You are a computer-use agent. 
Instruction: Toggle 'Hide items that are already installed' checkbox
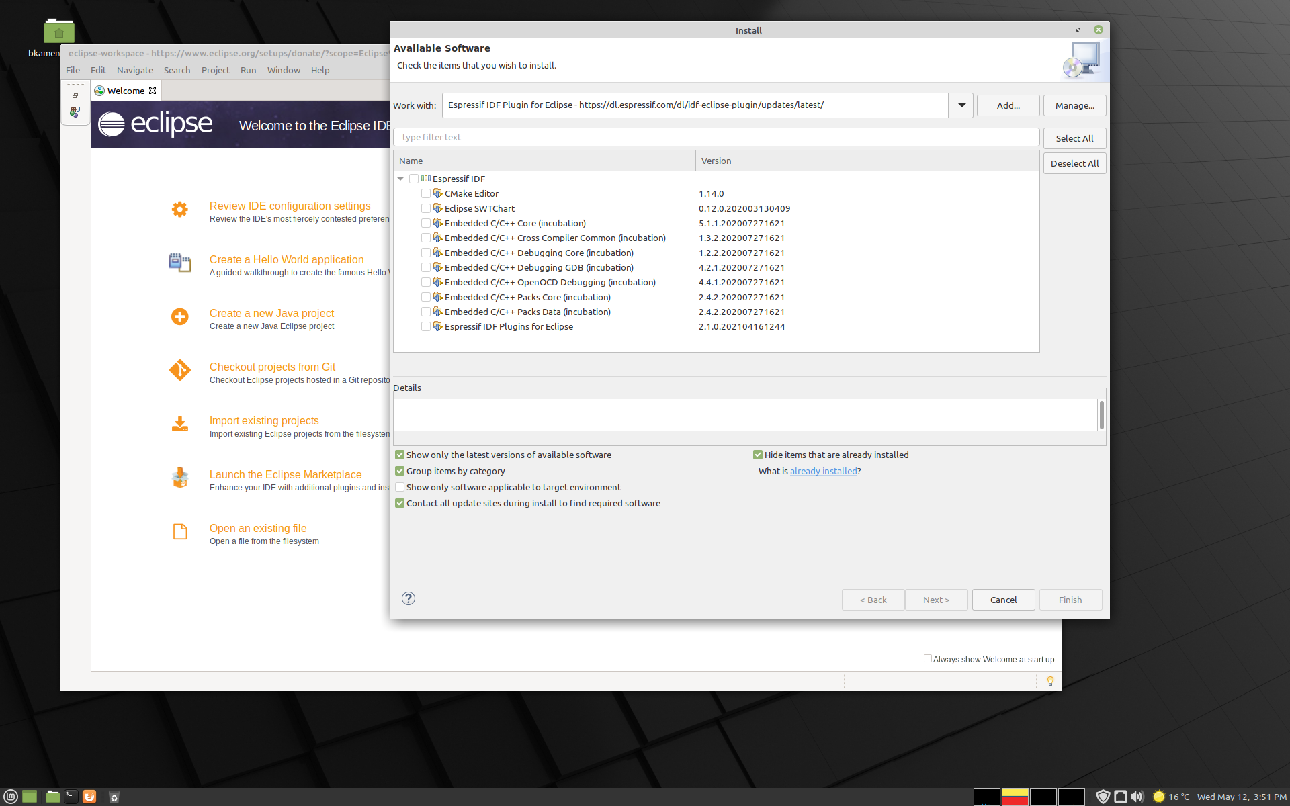(758, 455)
